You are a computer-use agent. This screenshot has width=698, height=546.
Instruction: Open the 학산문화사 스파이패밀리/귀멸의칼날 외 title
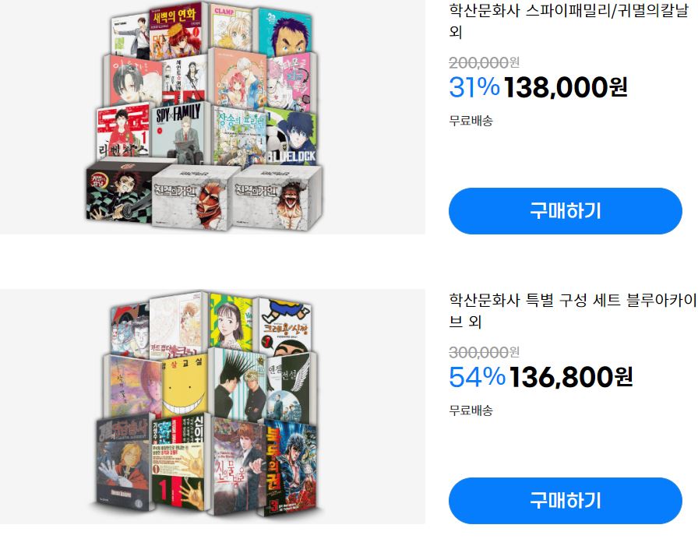click(x=569, y=21)
